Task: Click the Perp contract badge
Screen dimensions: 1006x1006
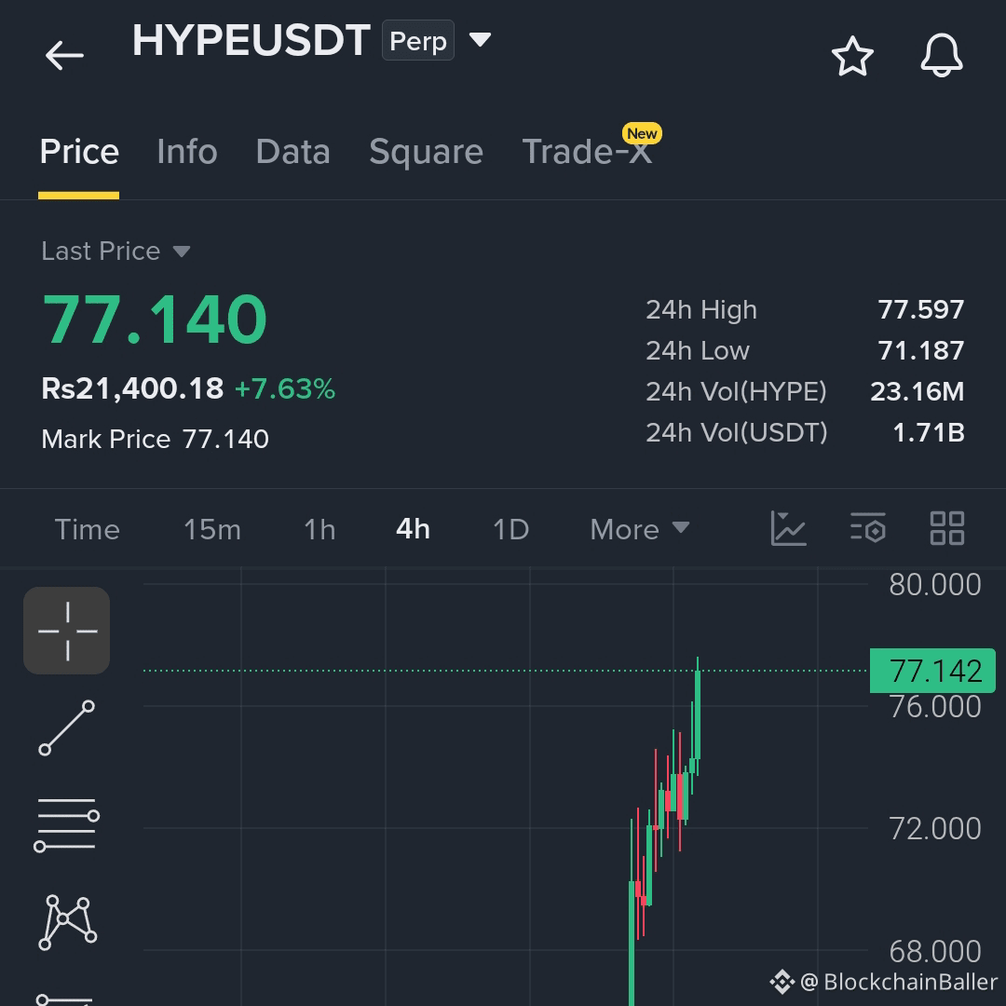Action: tap(417, 40)
